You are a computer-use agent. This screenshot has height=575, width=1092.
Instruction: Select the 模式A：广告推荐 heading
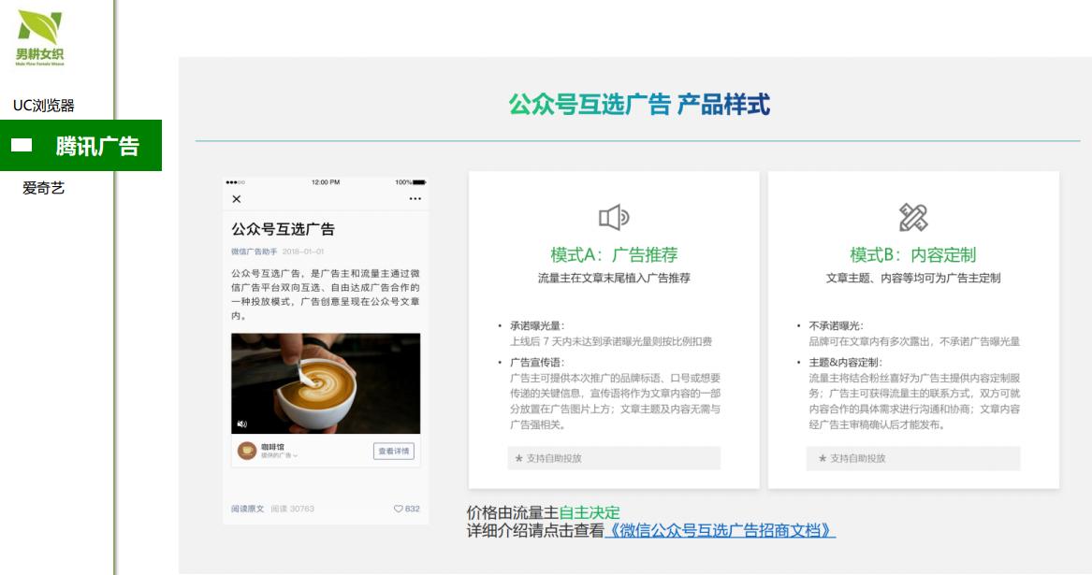coord(614,255)
